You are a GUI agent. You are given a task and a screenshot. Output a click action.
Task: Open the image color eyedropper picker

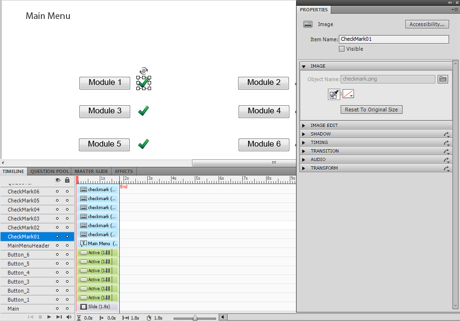click(333, 94)
